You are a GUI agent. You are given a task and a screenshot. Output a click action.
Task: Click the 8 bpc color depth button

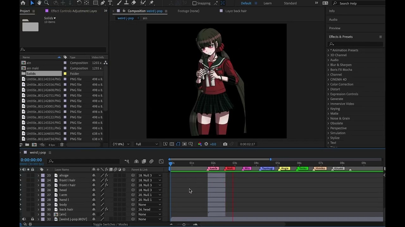point(52,145)
